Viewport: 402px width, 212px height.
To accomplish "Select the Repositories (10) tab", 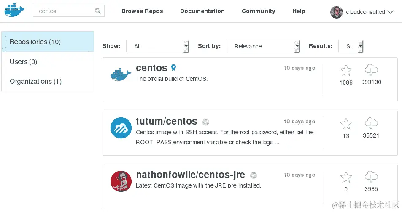I will (x=48, y=42).
